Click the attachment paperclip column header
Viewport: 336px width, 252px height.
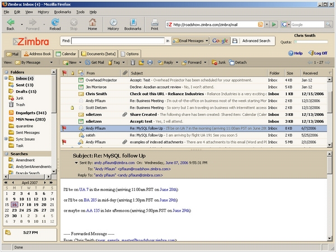[125, 73]
